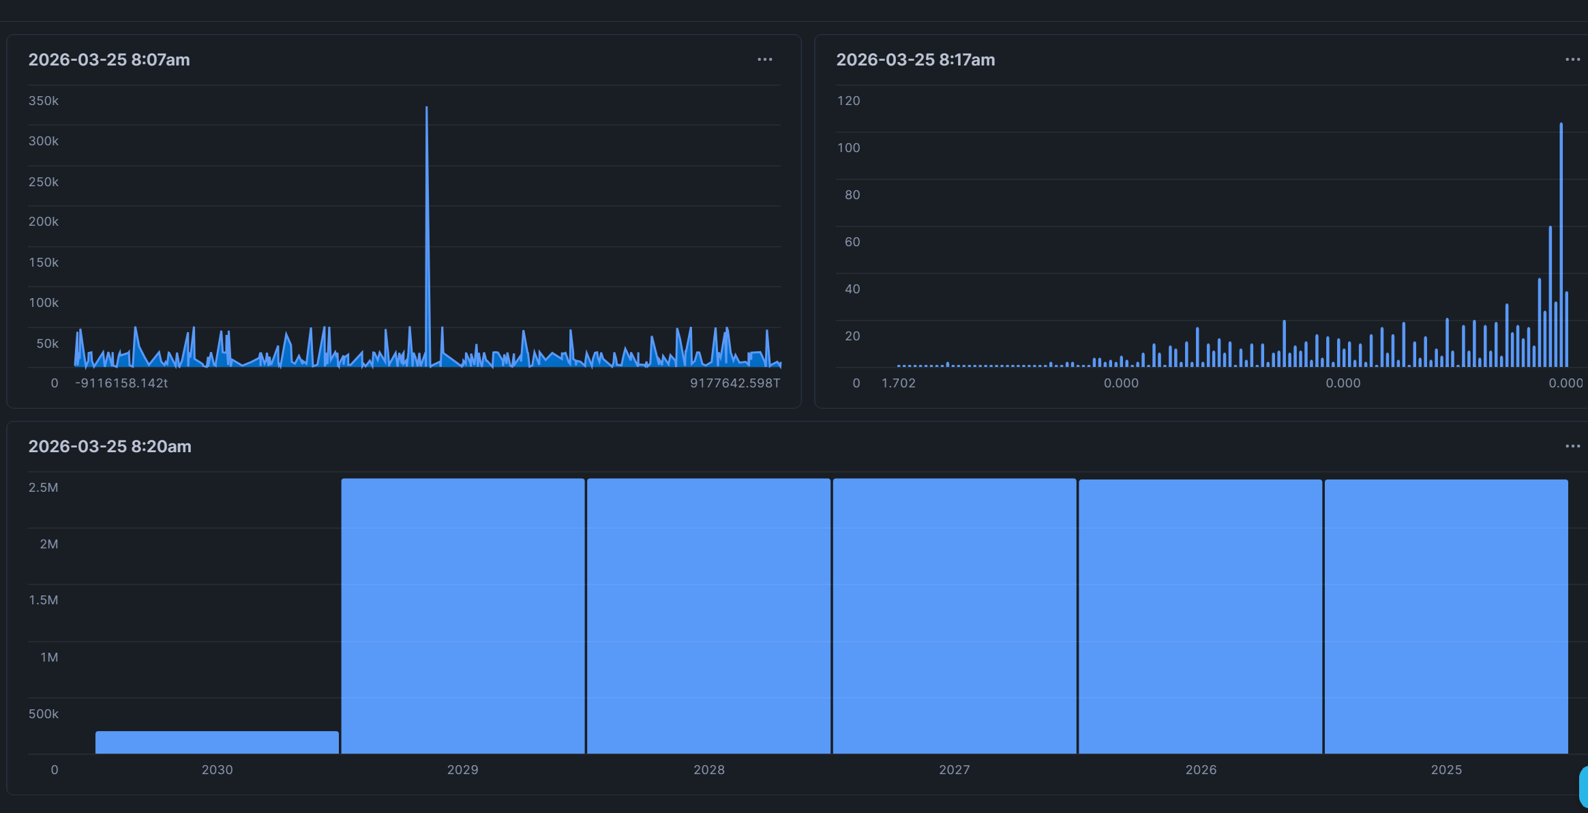Click the cyan floating button at bottom-right edge
This screenshot has height=813, width=1588.
tap(1583, 786)
